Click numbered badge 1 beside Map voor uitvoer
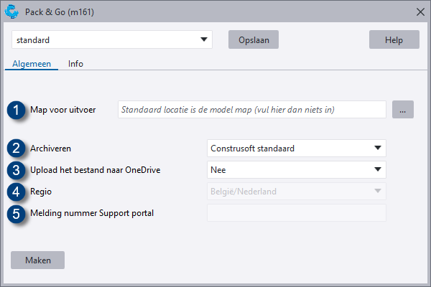Image resolution: width=431 pixels, height=287 pixels. click(16, 110)
